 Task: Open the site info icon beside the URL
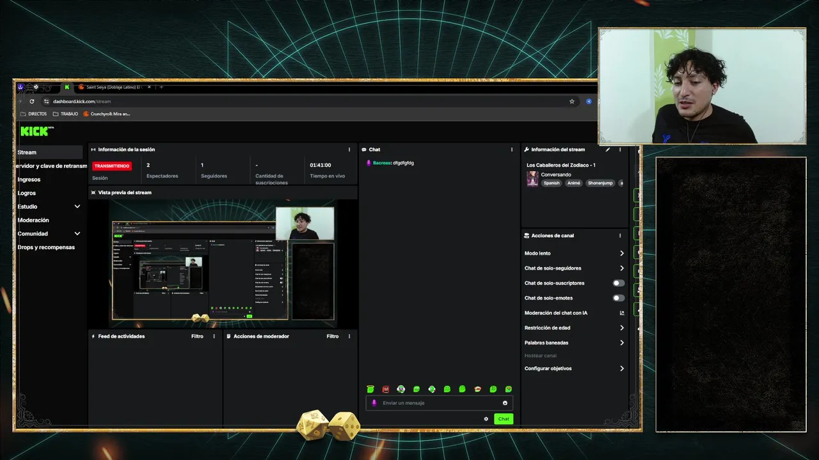click(x=46, y=101)
